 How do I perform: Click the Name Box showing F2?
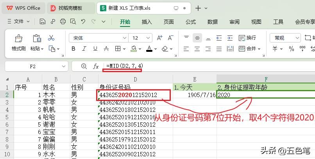coord(32,66)
